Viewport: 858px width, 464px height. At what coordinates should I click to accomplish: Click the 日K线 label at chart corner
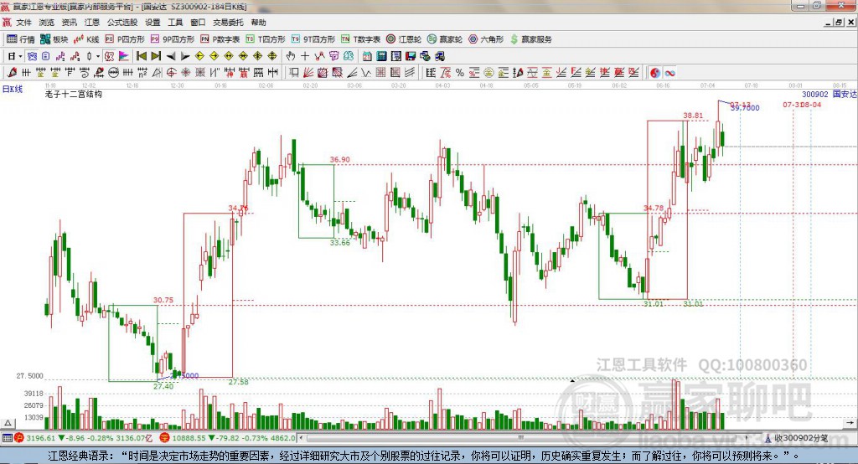coord(13,89)
